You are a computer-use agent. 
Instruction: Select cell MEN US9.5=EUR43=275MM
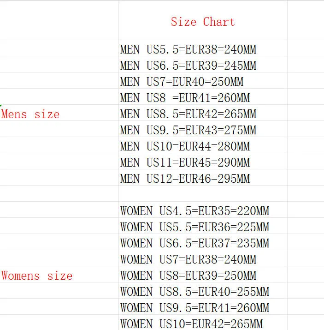point(203,129)
